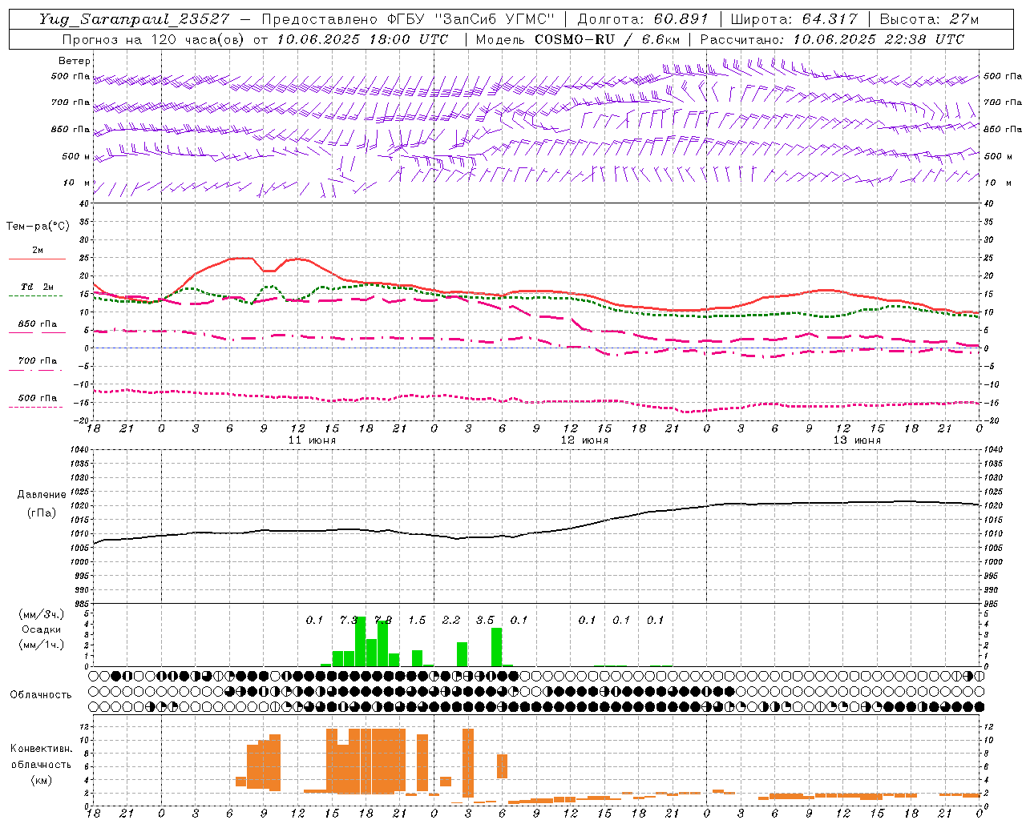The width and height of the screenshot is (1026, 820).
Task: Select the provider text ФГБУ "ЗапСиб УГМС"
Action: (471, 19)
